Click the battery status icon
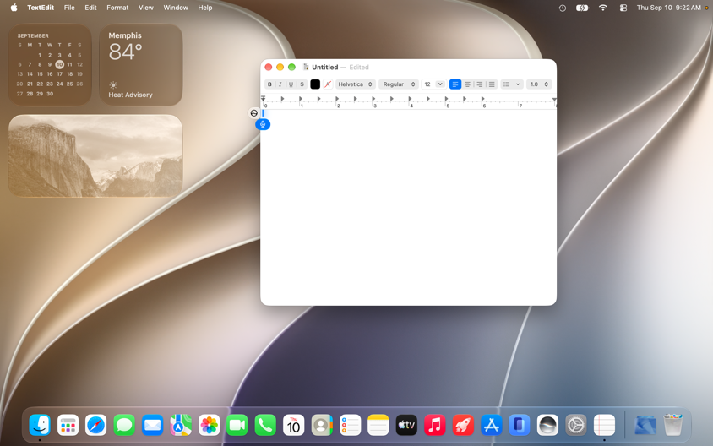This screenshot has width=713, height=446. pos(582,8)
